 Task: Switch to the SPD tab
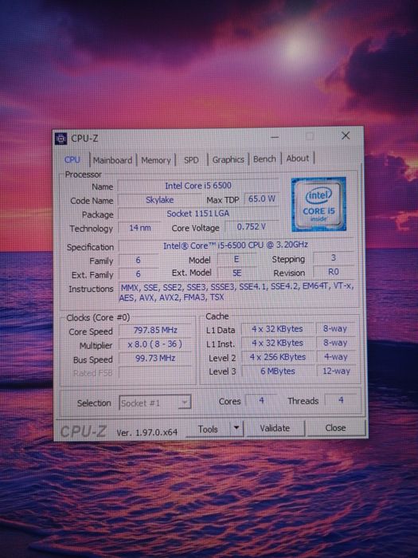[191, 160]
